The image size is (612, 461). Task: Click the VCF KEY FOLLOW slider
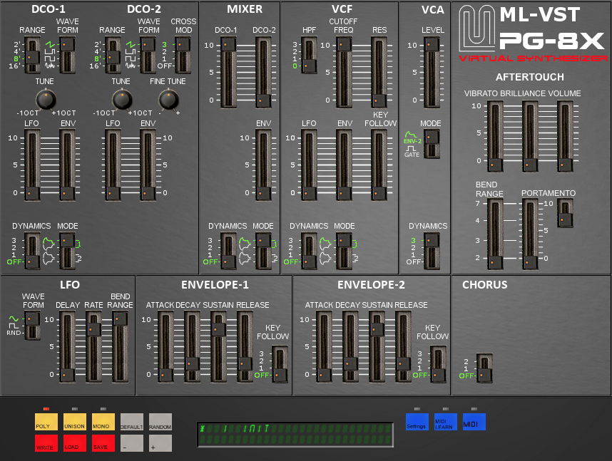click(x=379, y=165)
